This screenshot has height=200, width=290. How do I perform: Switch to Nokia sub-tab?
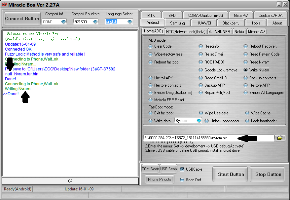pos(239,31)
